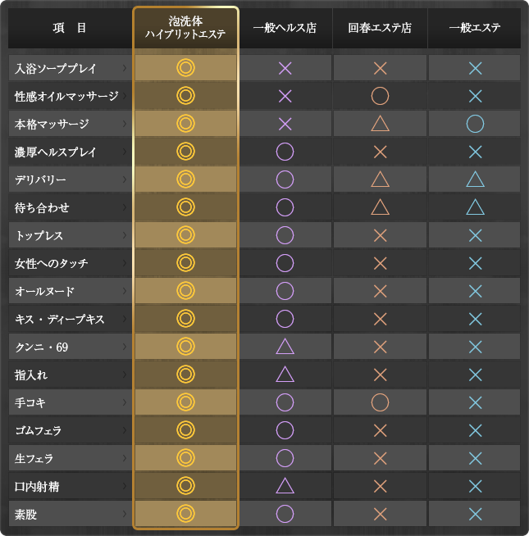Screen dimensions: 529x536
Task: Click the purple X in the 入浴ソーププレイ row
Action: (285, 68)
